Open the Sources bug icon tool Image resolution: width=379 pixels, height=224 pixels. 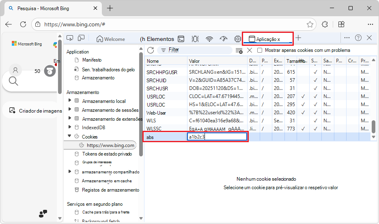195,39
